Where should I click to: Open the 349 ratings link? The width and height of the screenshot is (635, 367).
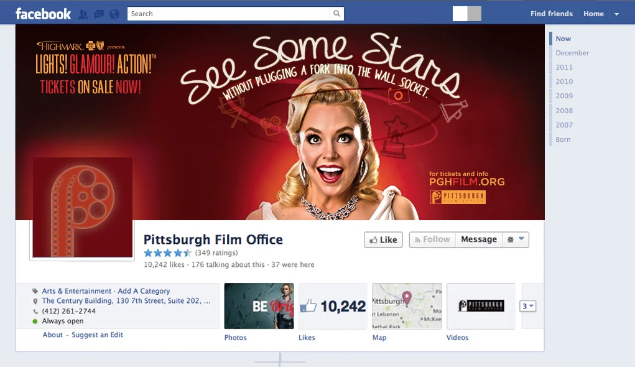click(x=216, y=253)
